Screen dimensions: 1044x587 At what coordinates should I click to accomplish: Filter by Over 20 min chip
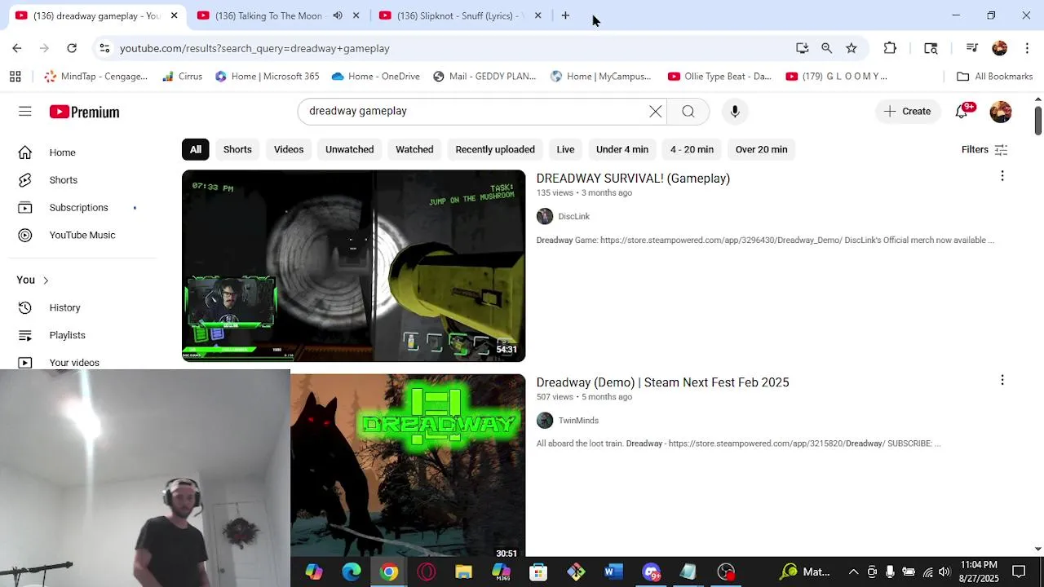tap(761, 149)
